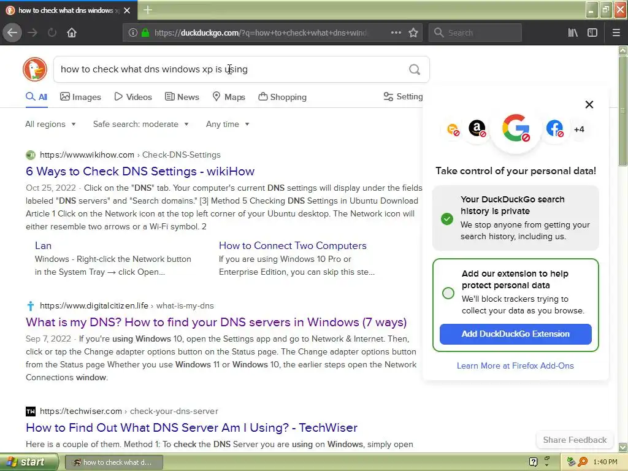The image size is (628, 471).
Task: Click the empty circle beside Add our extension
Action: click(448, 293)
